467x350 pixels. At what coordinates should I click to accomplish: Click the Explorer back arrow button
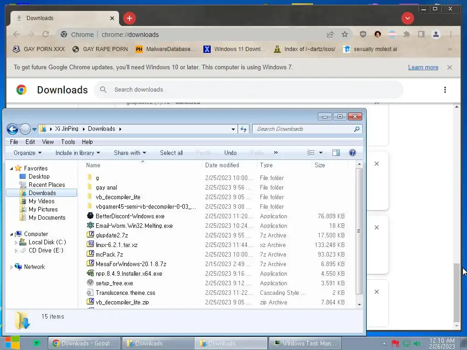click(12, 129)
